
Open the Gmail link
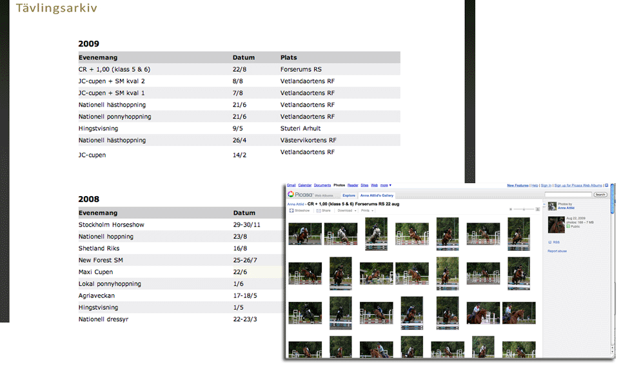click(292, 185)
